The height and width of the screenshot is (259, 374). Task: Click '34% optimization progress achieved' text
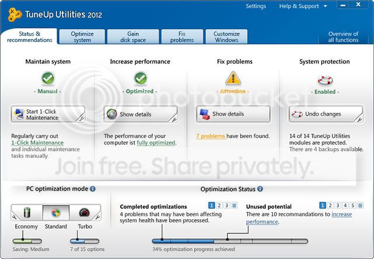point(193,249)
